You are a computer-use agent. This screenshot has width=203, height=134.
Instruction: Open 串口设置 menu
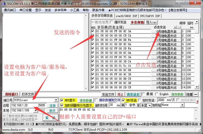pyautogui.click(x=26, y=10)
